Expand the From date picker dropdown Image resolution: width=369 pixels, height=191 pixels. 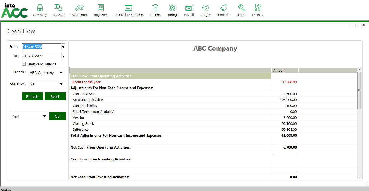63,47
